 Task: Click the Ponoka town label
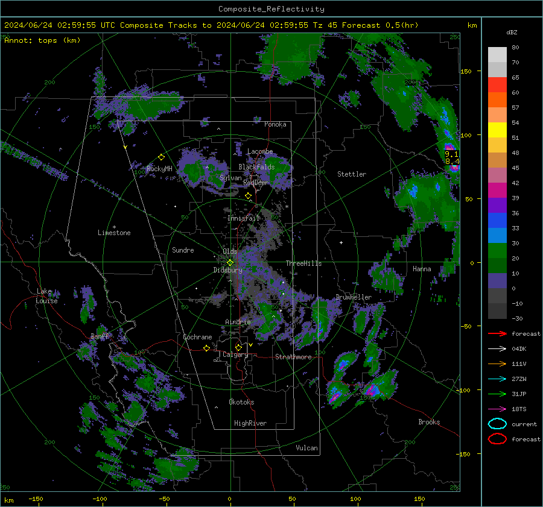pos(275,124)
